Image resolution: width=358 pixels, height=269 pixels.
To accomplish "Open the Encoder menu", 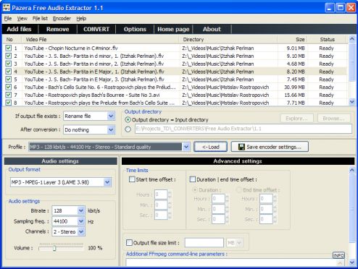I will 62,19.
